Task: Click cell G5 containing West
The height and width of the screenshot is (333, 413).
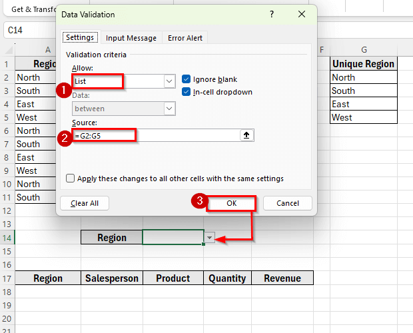Action: pyautogui.click(x=364, y=117)
